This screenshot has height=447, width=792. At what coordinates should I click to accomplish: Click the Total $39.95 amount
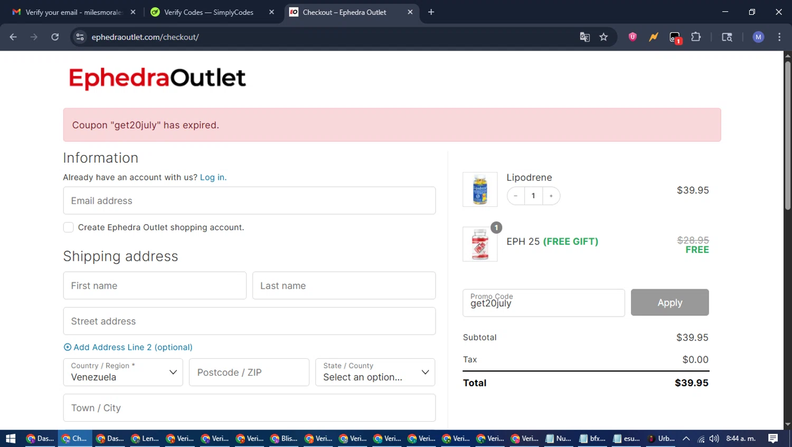pos(692,383)
